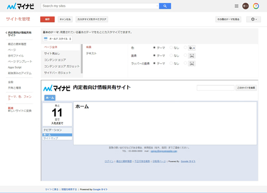
Task: Open the gear settings dropdown
Action: pos(254,19)
